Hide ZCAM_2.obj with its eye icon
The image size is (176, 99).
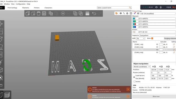point(157,47)
